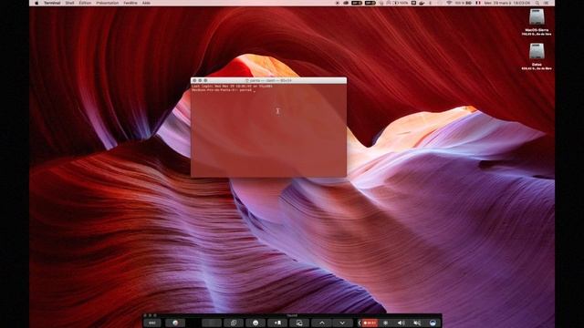584x328 pixels.
Task: Open the Présentation menu
Action: point(108,3)
